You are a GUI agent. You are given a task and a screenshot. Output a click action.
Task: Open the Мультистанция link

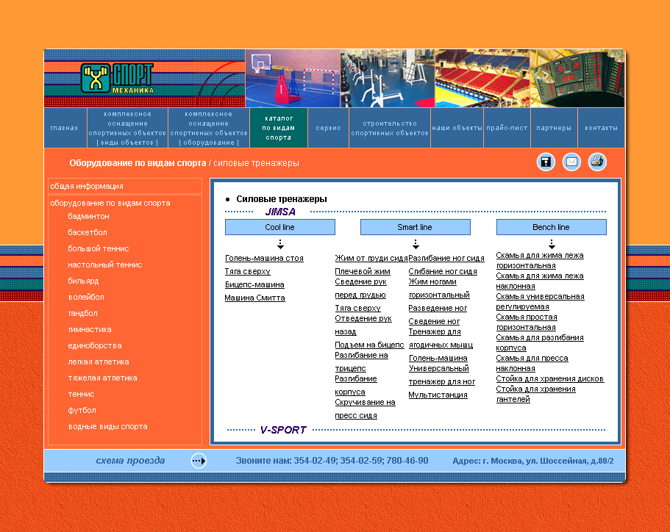tap(438, 395)
